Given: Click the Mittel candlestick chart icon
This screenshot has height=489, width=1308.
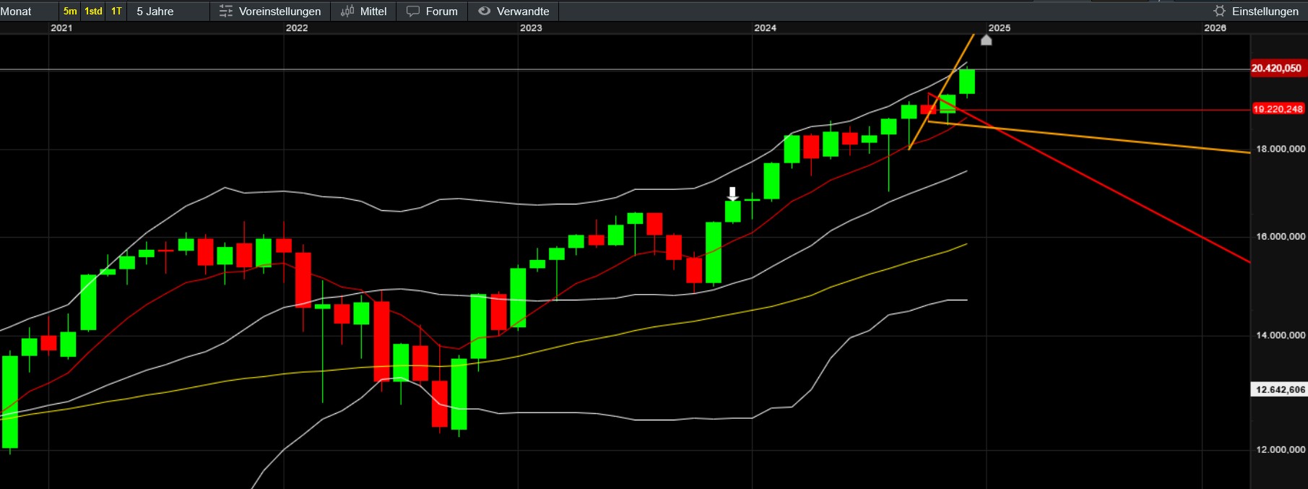Looking at the screenshot, I should coord(347,12).
